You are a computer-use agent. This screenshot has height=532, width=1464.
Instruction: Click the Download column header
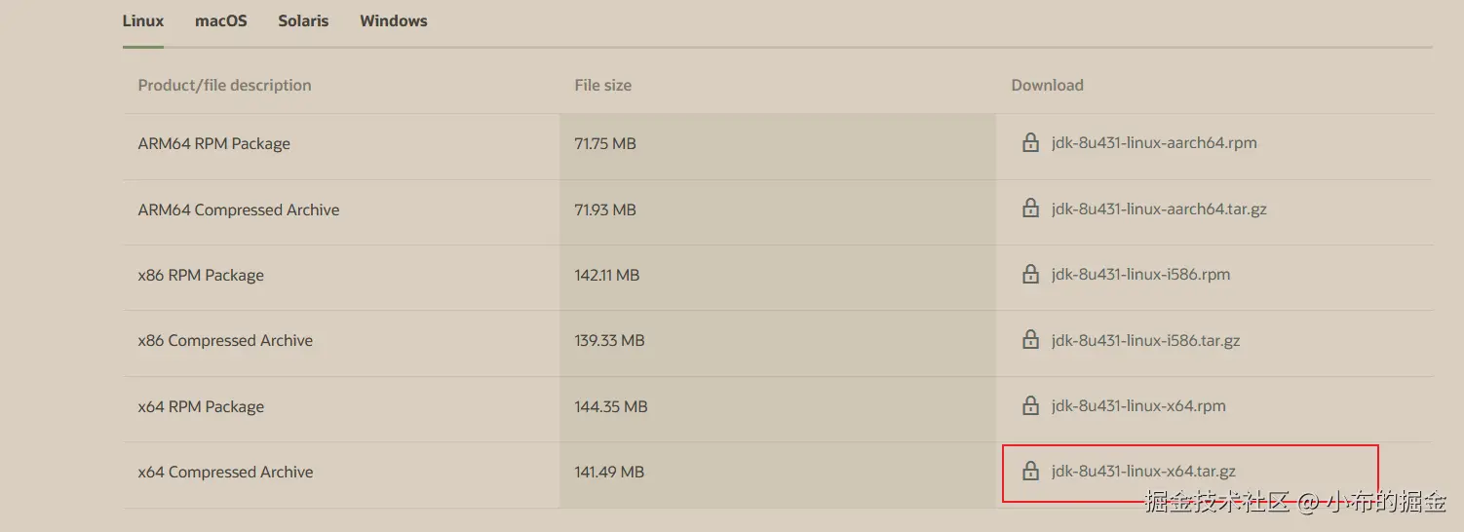pos(1047,85)
